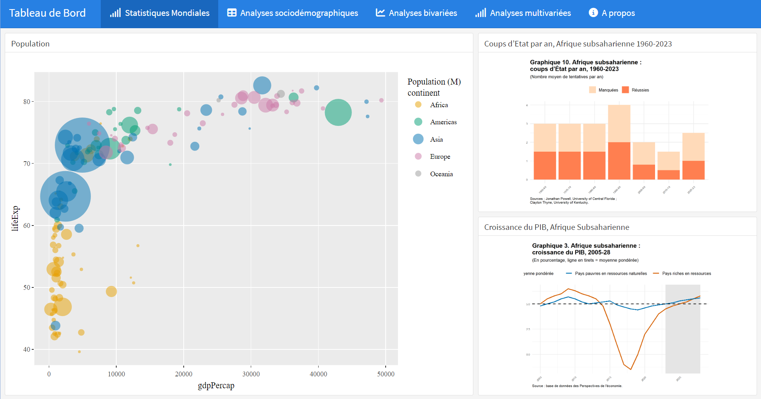Click the Réussies orange legend swatch
Image resolution: width=761 pixels, height=399 pixels.
[625, 90]
